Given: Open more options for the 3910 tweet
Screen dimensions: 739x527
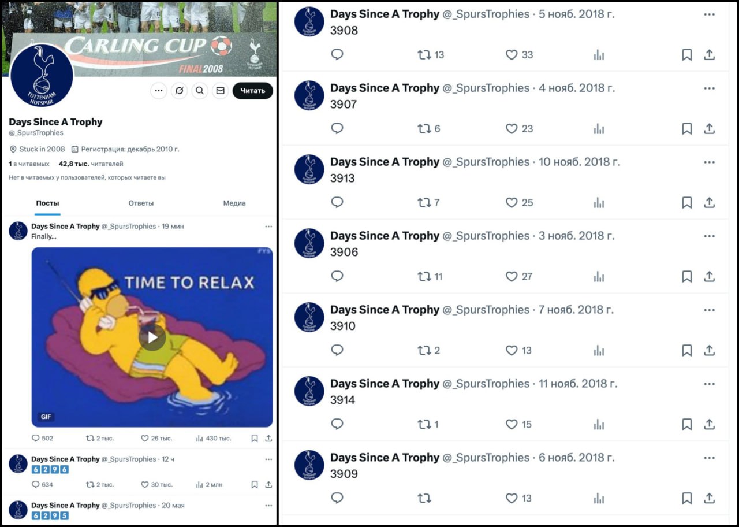Looking at the screenshot, I should click(x=710, y=310).
